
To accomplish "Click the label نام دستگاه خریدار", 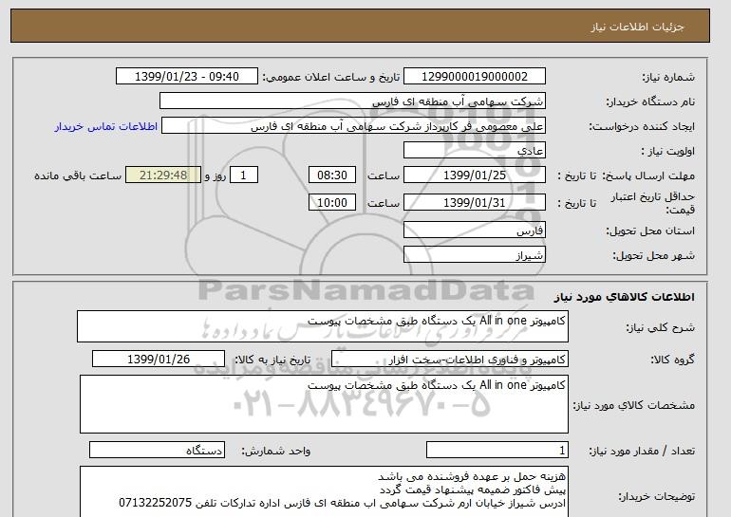I will (650, 102).
